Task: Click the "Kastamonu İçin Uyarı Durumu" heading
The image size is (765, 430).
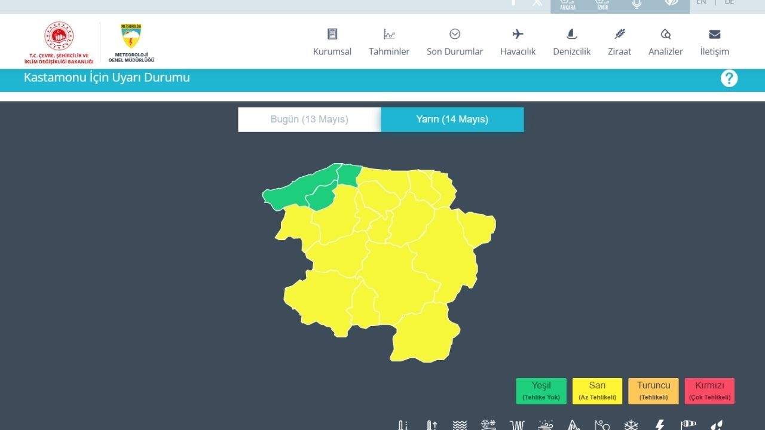Action: pyautogui.click(x=107, y=78)
